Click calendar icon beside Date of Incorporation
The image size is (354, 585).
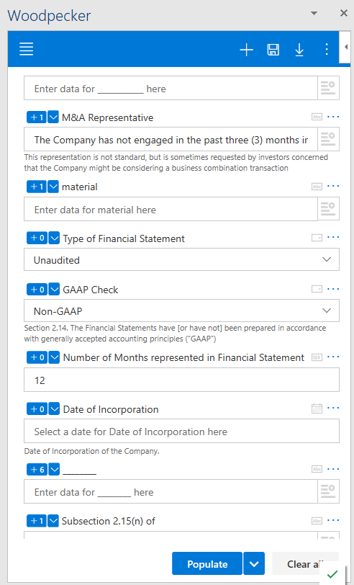(317, 408)
